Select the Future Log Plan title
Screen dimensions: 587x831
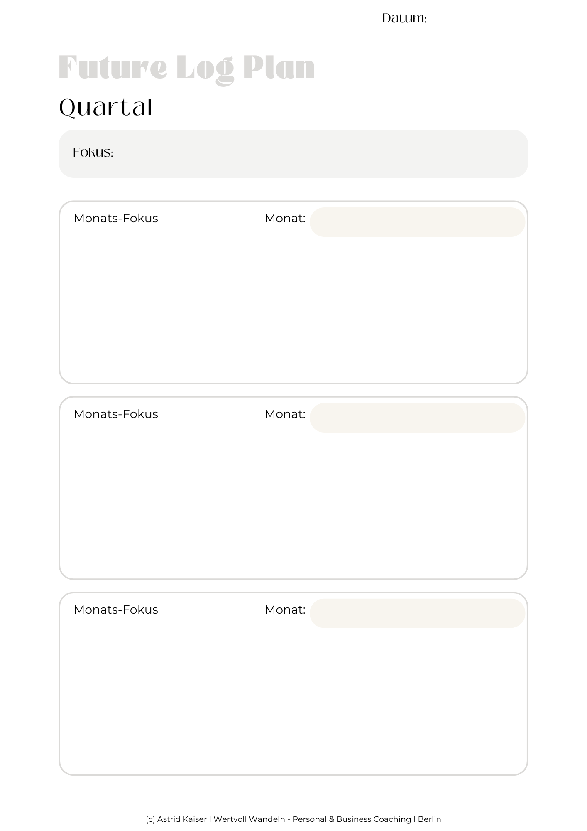[187, 69]
